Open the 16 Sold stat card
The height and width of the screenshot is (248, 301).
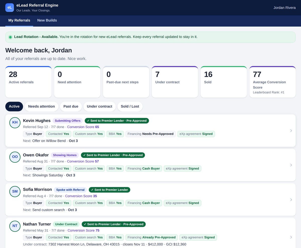tap(224, 82)
